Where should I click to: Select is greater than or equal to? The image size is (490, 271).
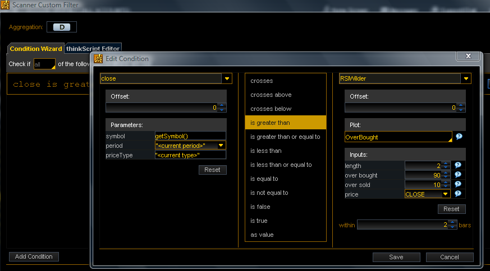[286, 137]
